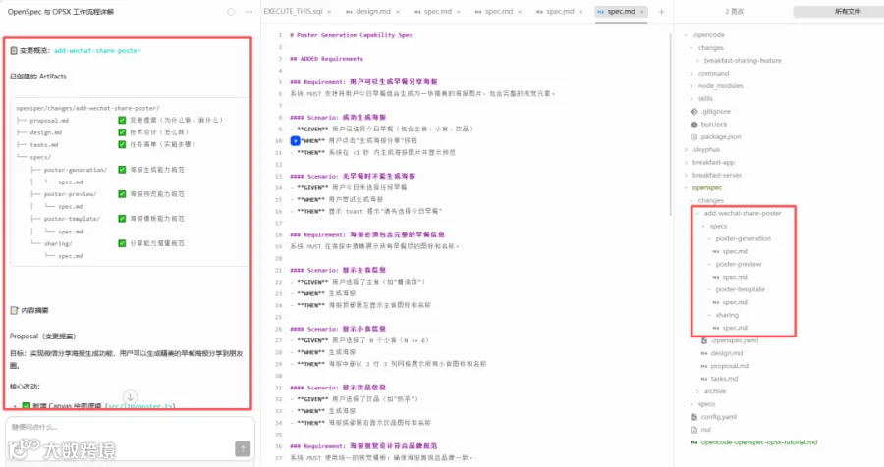
Task: Open opencode-openspec-opsx-tutorial.md file
Action: pos(758,442)
